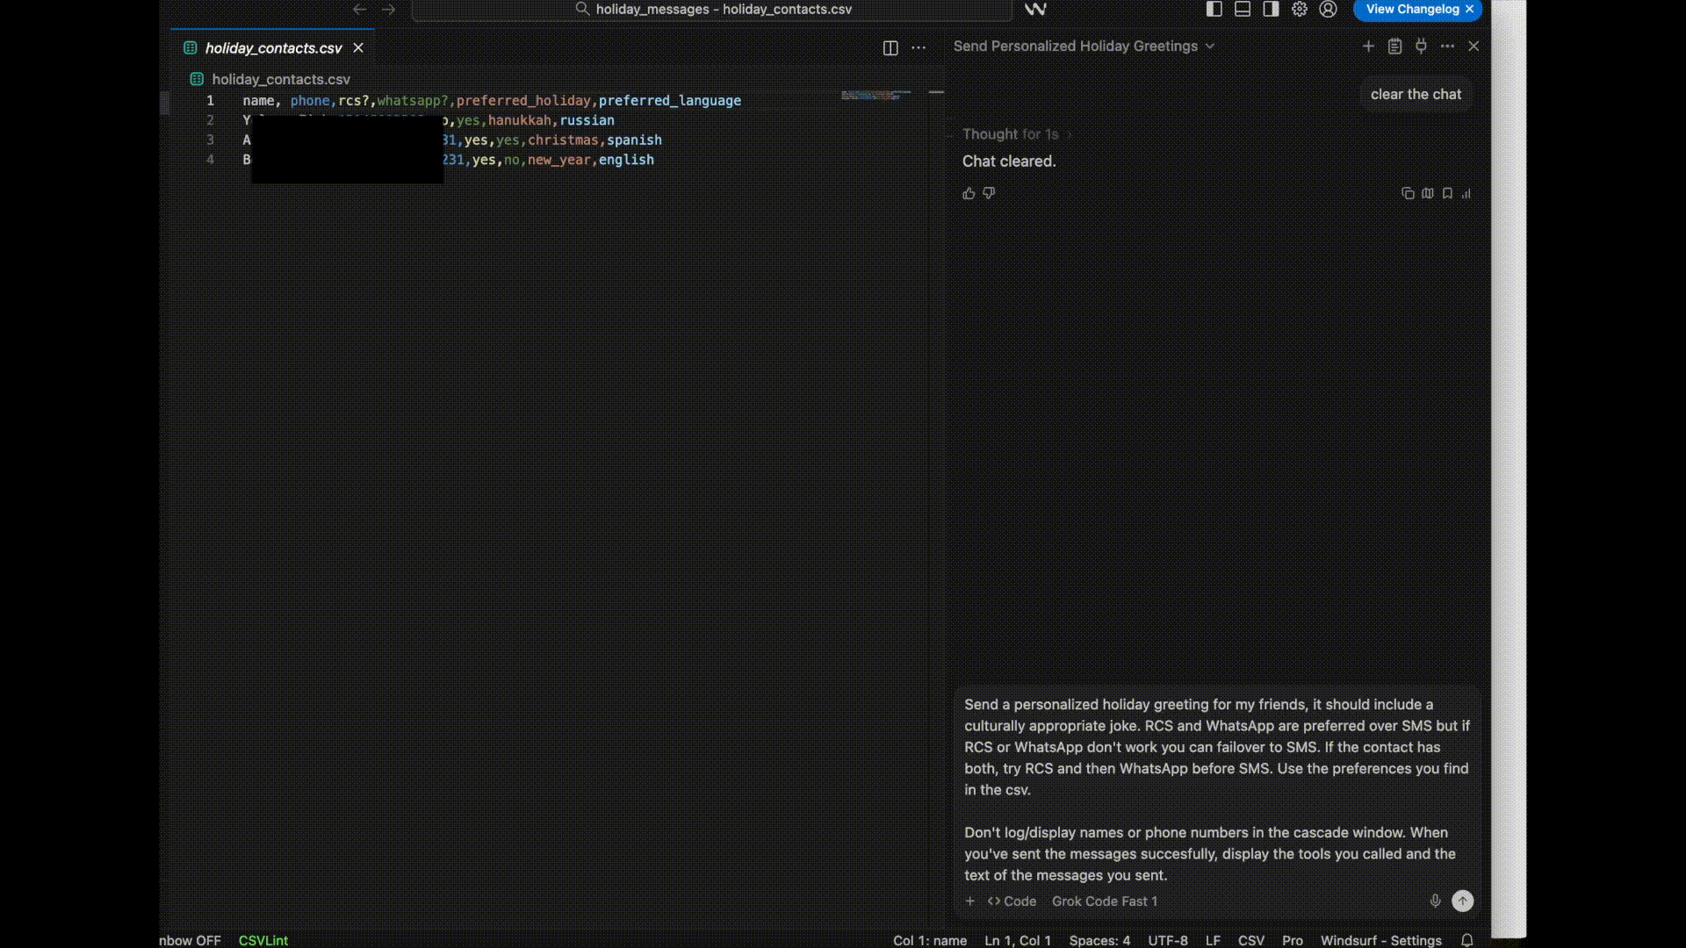Screen dimensions: 1686x948
Task: Open Windsurf settings via the gear icon
Action: point(1300,10)
